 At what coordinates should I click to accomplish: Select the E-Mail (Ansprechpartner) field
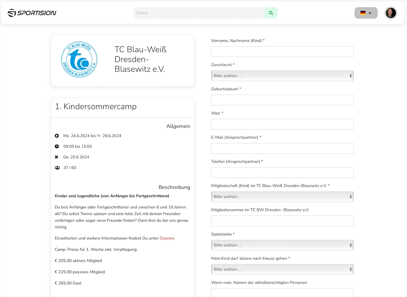coord(282,148)
